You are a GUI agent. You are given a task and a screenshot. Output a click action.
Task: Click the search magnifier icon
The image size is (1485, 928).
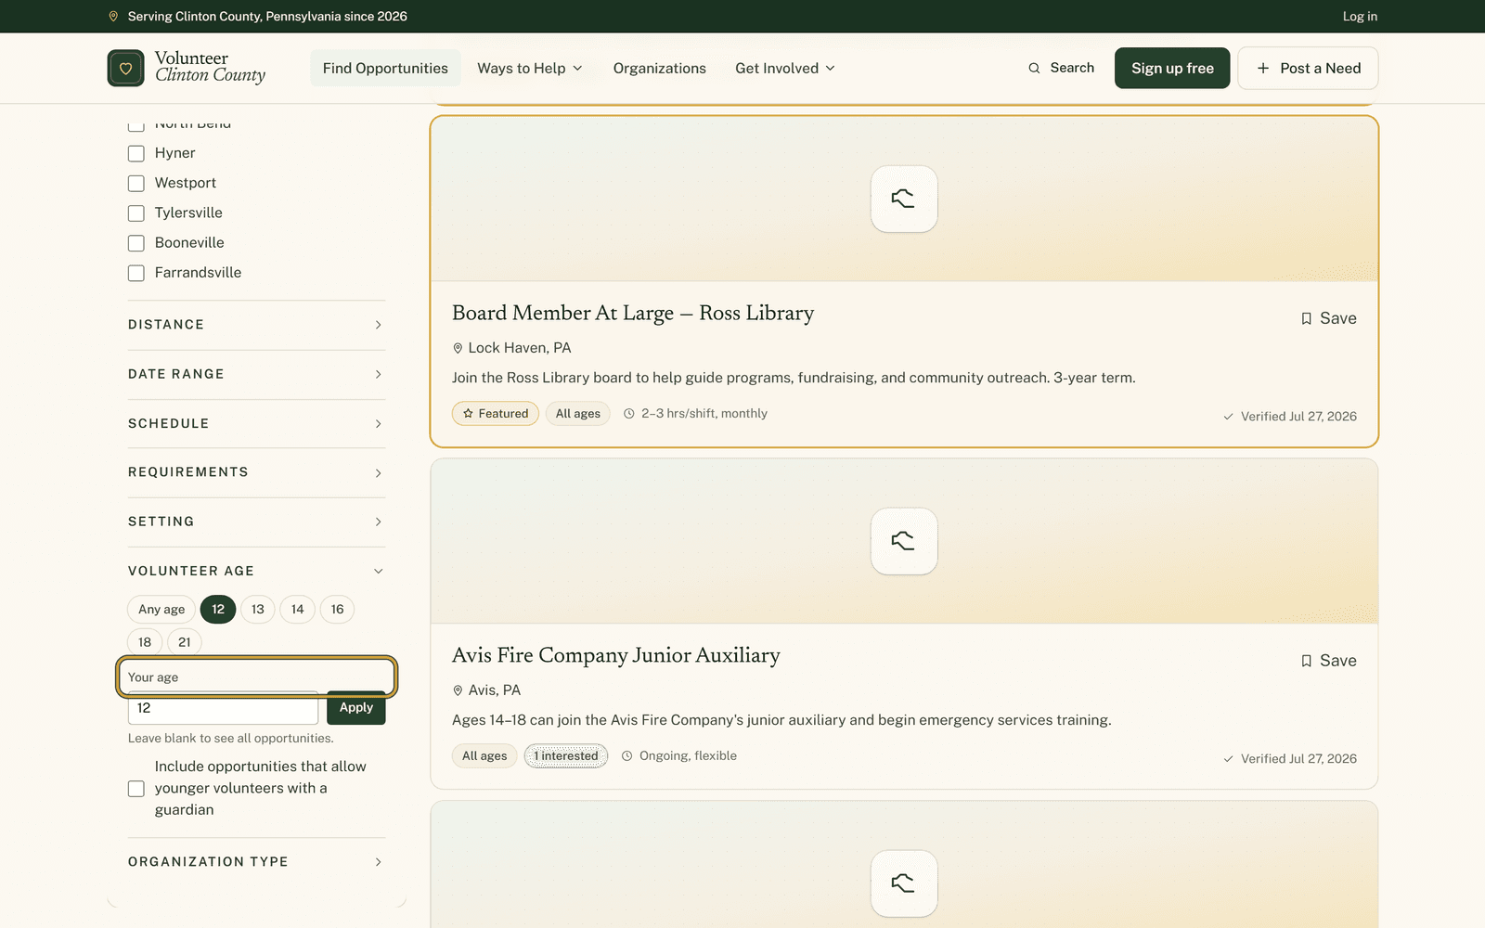pos(1034,68)
